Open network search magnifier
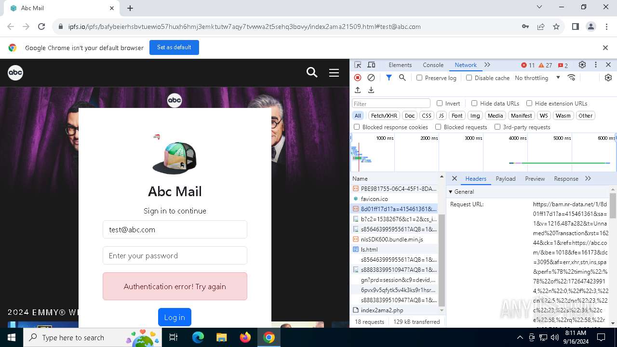 402,78
